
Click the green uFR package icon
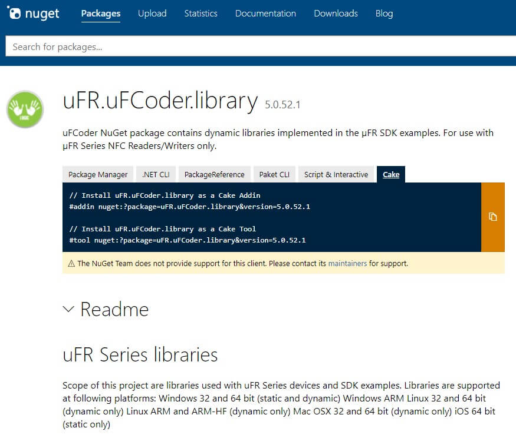pyautogui.click(x=25, y=109)
